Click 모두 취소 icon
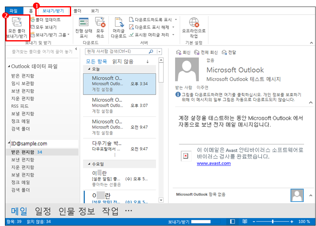316x226 pixels. coord(100,27)
